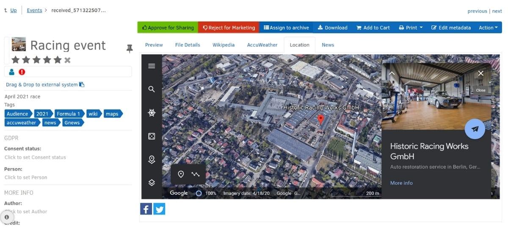Click the pin icon next to Racing event
508x228 pixels.
click(x=130, y=49)
